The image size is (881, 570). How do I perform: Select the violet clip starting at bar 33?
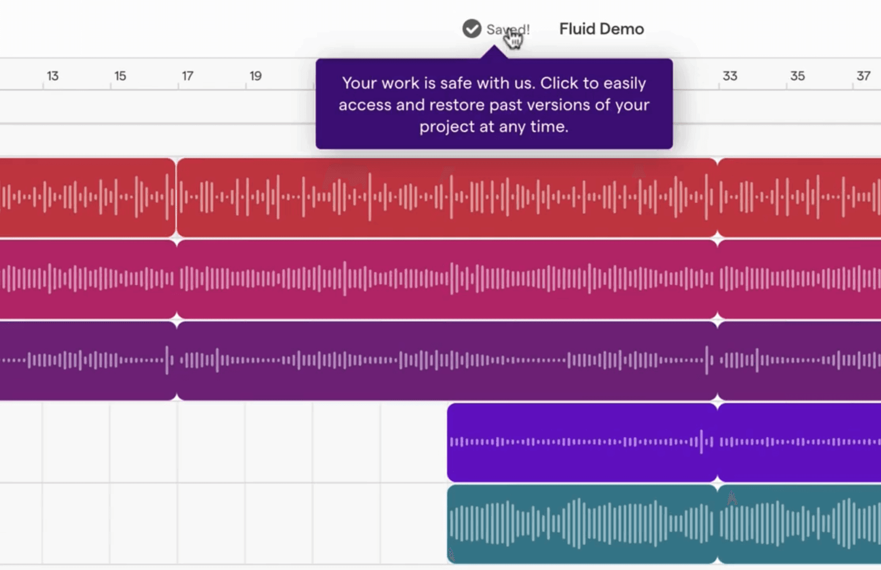tap(800, 442)
